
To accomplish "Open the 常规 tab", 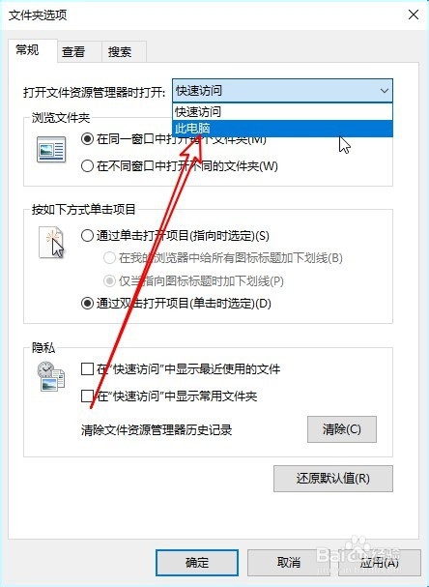I will pos(27,49).
